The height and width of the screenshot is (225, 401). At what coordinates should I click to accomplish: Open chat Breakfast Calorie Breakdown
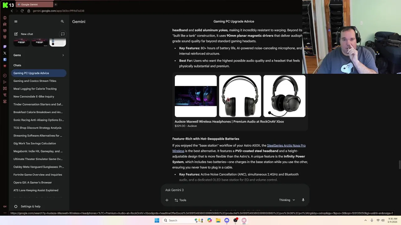pos(39,112)
